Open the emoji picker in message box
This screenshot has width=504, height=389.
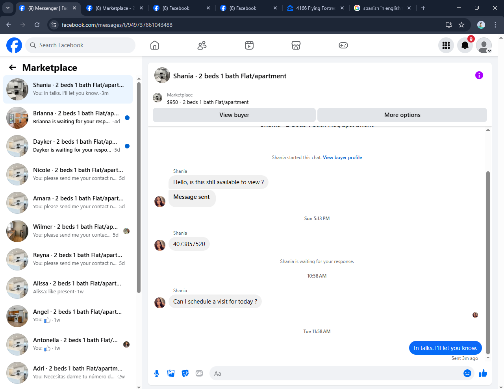(x=467, y=373)
